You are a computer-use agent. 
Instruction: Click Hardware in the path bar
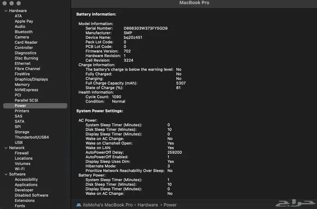[x=148, y=205]
